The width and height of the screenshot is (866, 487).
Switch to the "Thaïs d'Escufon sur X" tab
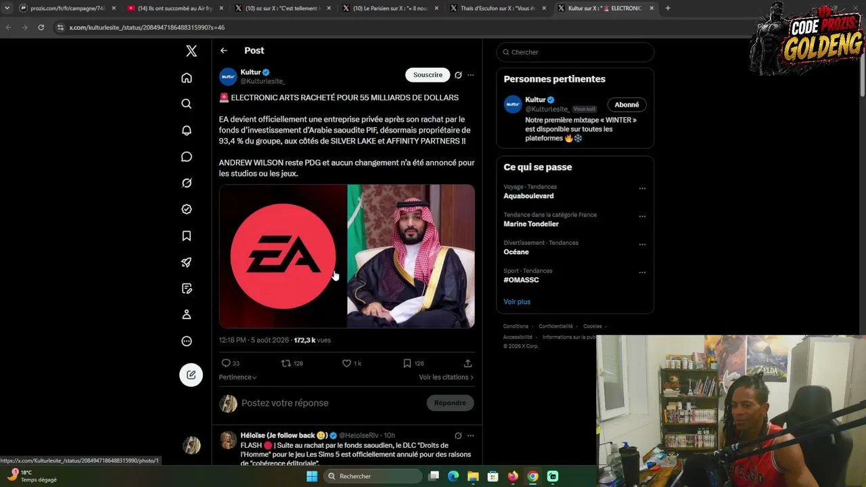click(x=498, y=8)
